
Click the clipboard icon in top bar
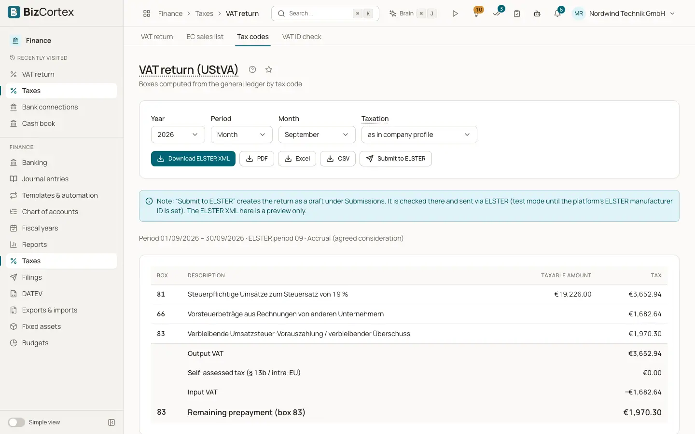point(517,14)
